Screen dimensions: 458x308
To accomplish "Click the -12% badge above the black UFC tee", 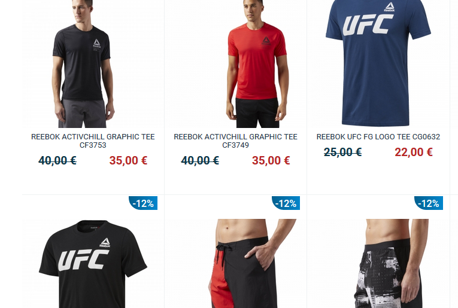I will coord(143,203).
